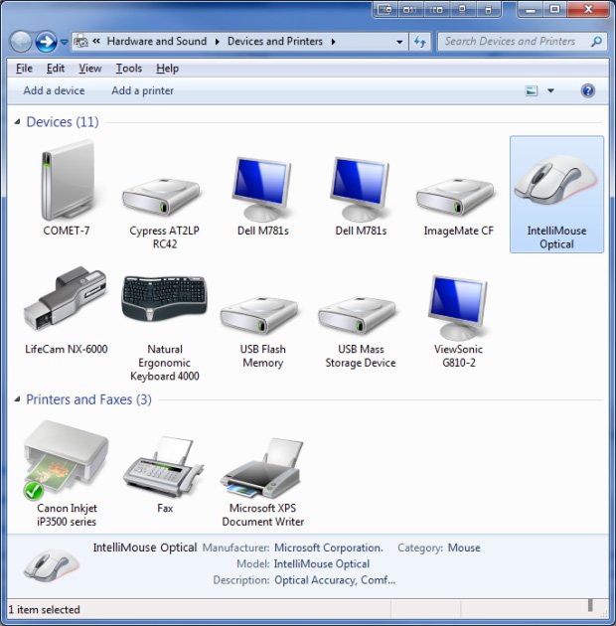The image size is (616, 626).
Task: Select the ImageMate CF device
Action: pos(455,197)
